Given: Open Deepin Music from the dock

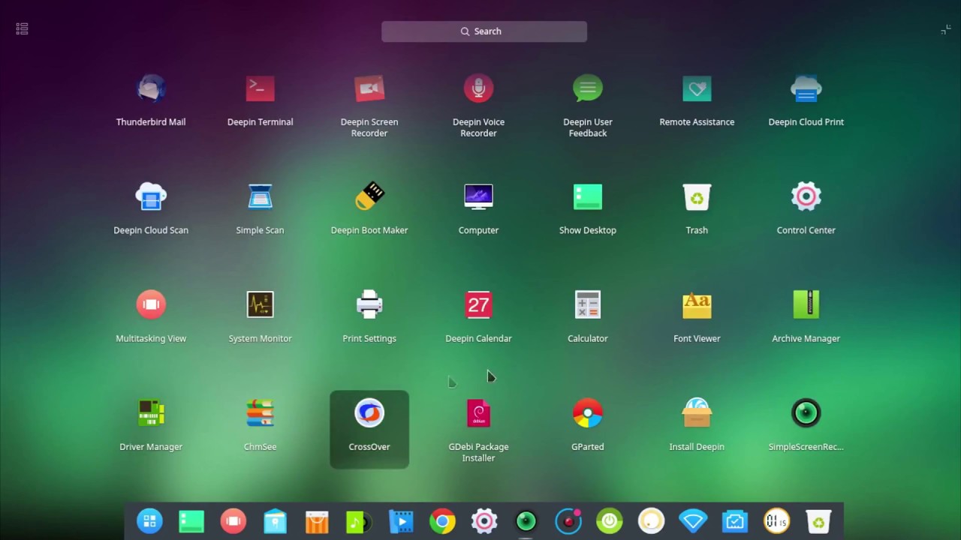Looking at the screenshot, I should [x=359, y=521].
